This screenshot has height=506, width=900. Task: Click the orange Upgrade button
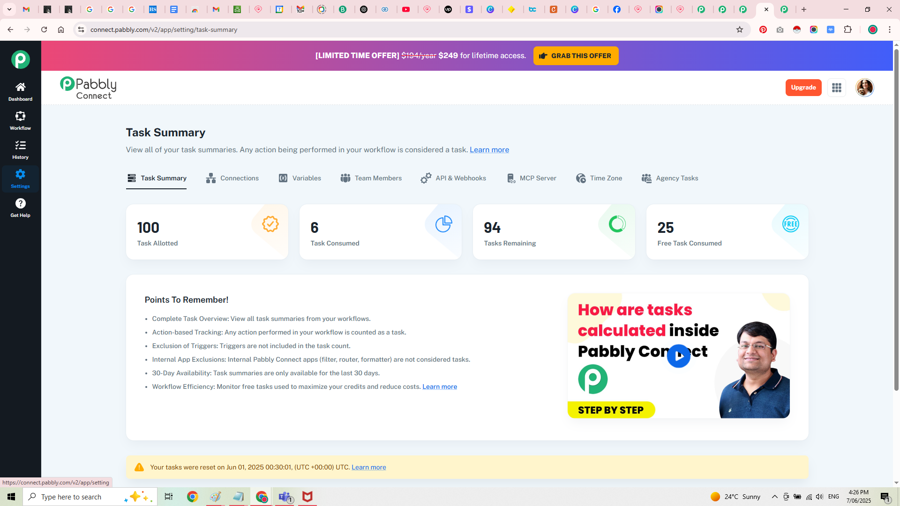point(803,88)
